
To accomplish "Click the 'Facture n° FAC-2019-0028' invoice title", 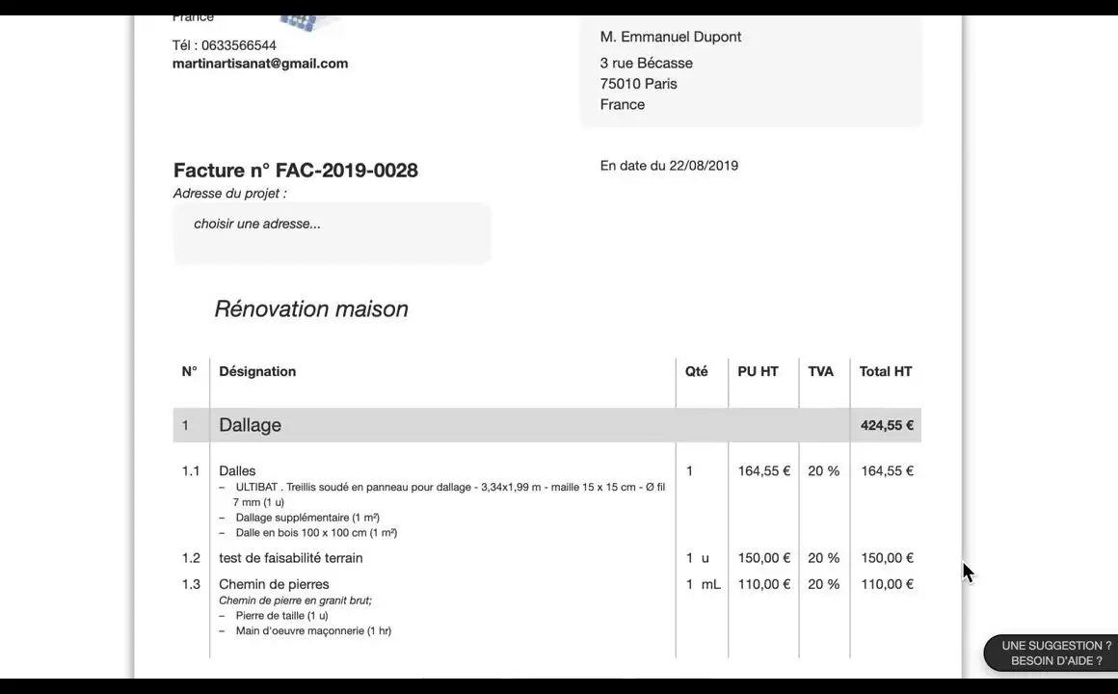I will click(296, 171).
